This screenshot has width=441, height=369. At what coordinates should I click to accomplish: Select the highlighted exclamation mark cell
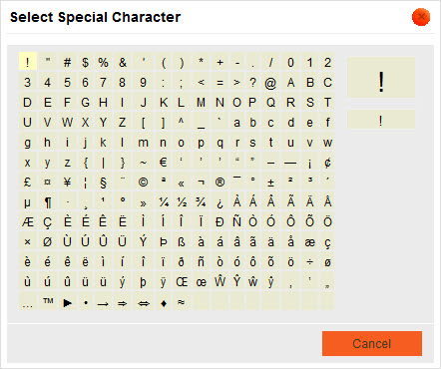tap(28, 62)
